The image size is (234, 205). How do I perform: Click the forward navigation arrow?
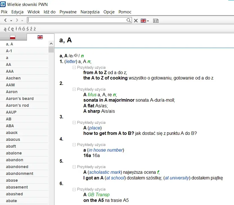point(17,20)
